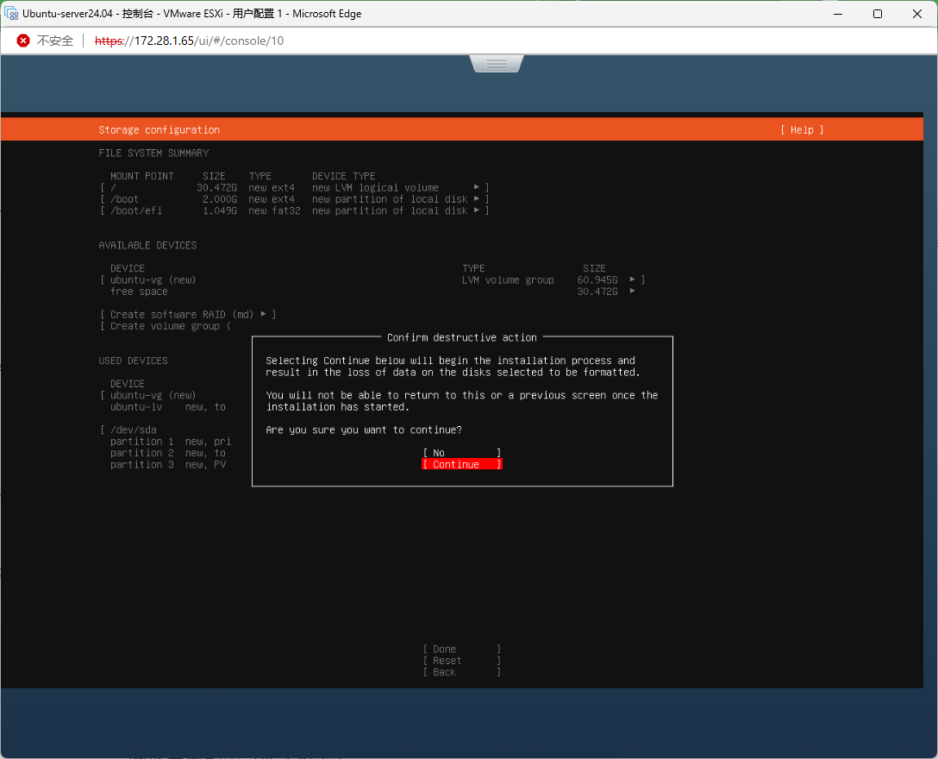Click the VMware console icon in title bar
Image resolution: width=938 pixels, height=759 pixels.
click(12, 14)
